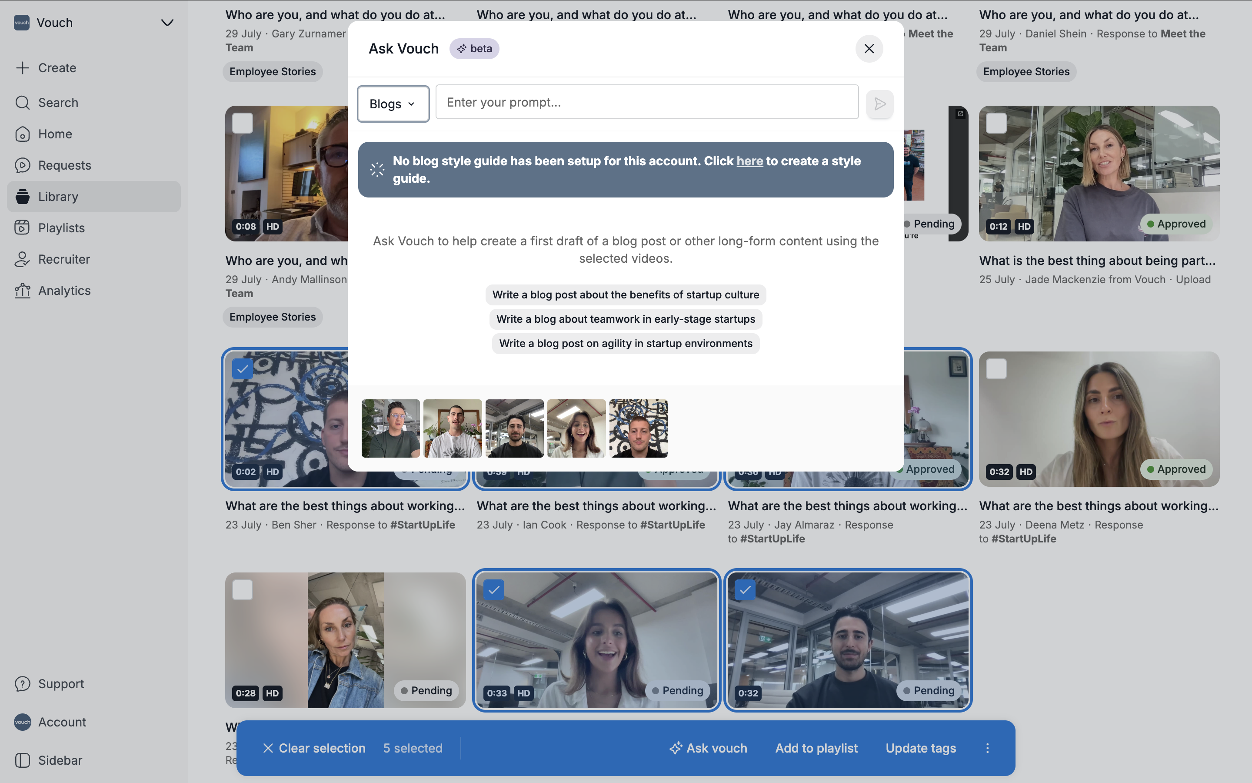
Task: Click the HD badge on Jade Mackenzie video
Action: tap(1024, 226)
